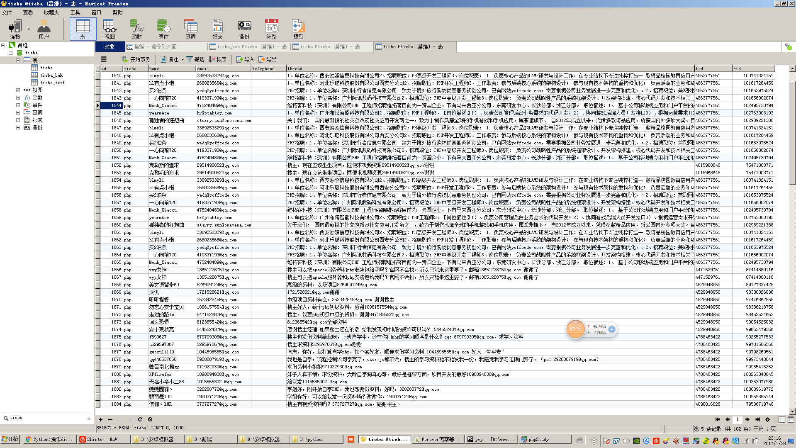Collapse the tieba database tree node
796x448 pixels.
[x=11, y=53]
